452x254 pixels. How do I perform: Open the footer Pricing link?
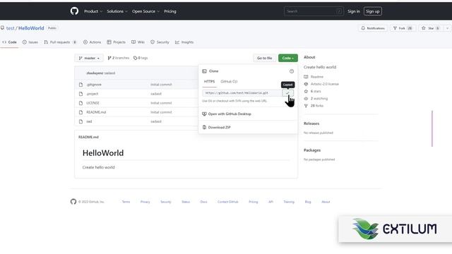click(253, 202)
